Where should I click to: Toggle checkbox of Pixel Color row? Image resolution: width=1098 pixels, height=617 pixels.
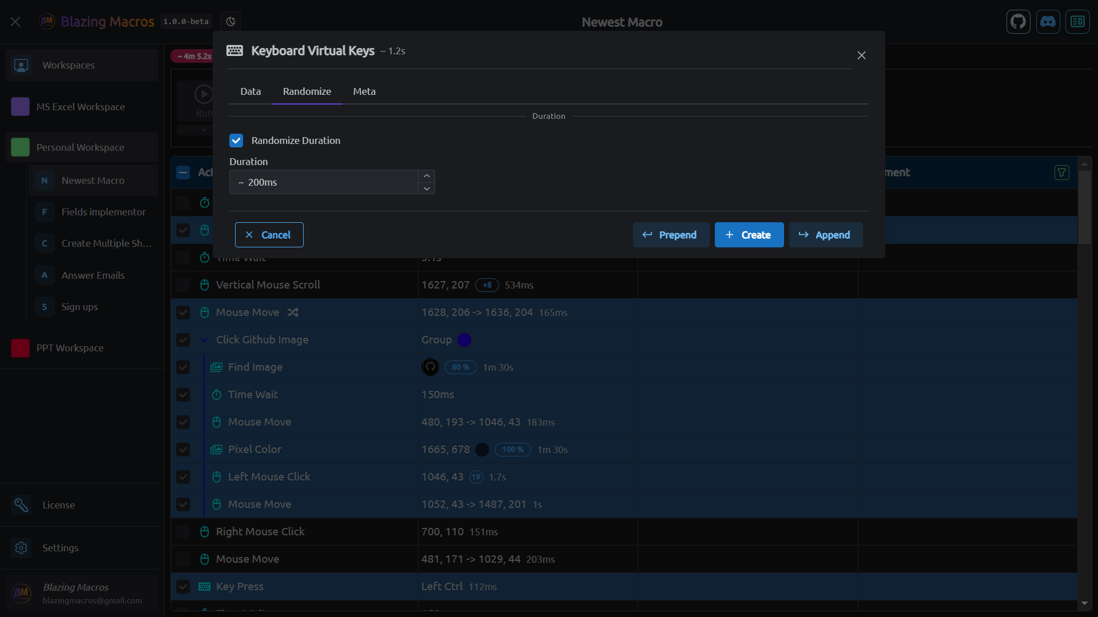click(x=183, y=450)
